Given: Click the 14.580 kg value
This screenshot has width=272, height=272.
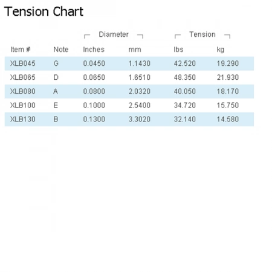Looking at the screenshot, I should (x=228, y=119).
